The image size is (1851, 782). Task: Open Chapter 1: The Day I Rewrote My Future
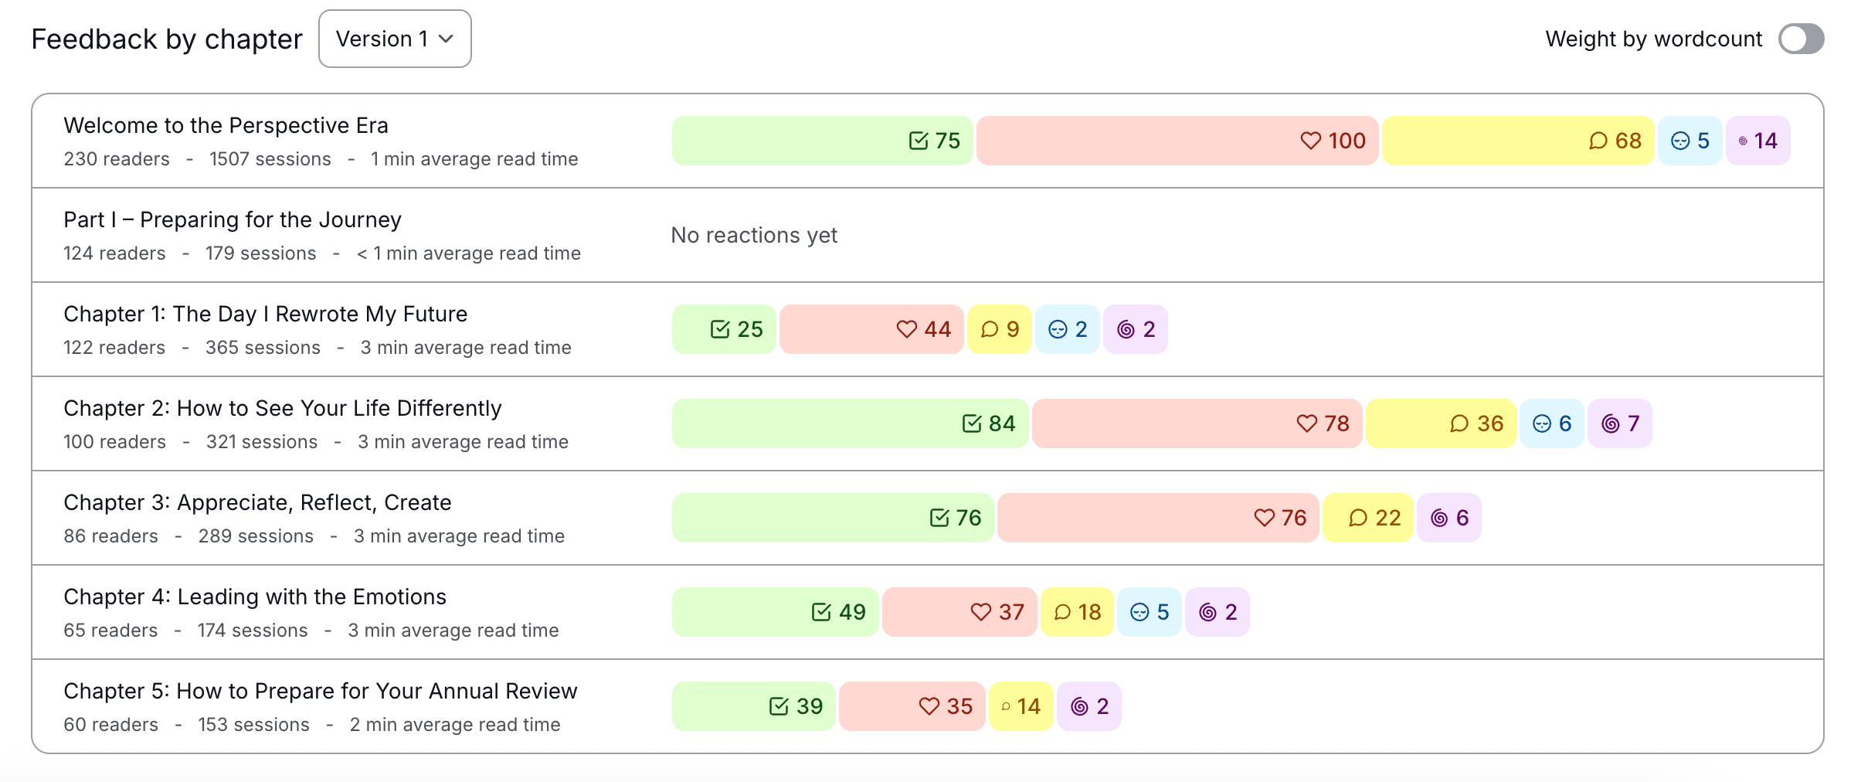(x=265, y=314)
